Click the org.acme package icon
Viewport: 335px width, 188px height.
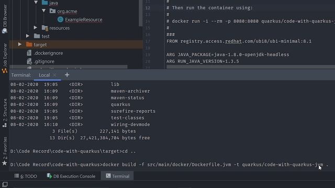(x=52, y=11)
